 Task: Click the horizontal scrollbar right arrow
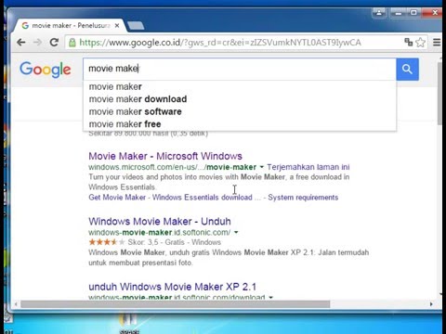(431, 304)
